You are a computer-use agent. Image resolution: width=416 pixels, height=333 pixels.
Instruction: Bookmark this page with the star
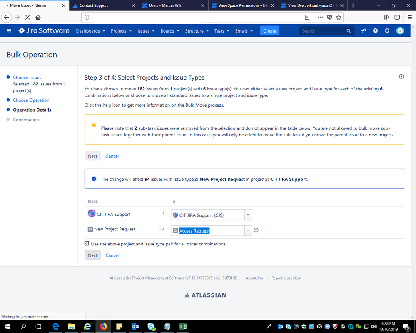[x=339, y=17]
